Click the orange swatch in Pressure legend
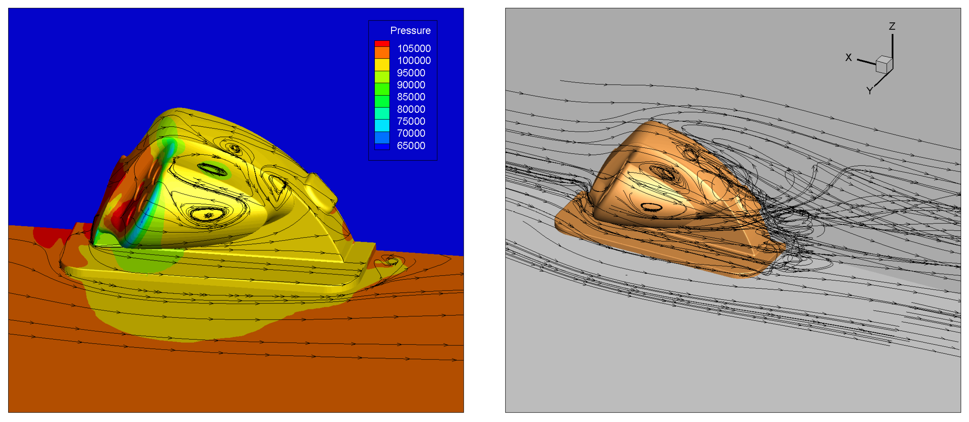 click(381, 53)
